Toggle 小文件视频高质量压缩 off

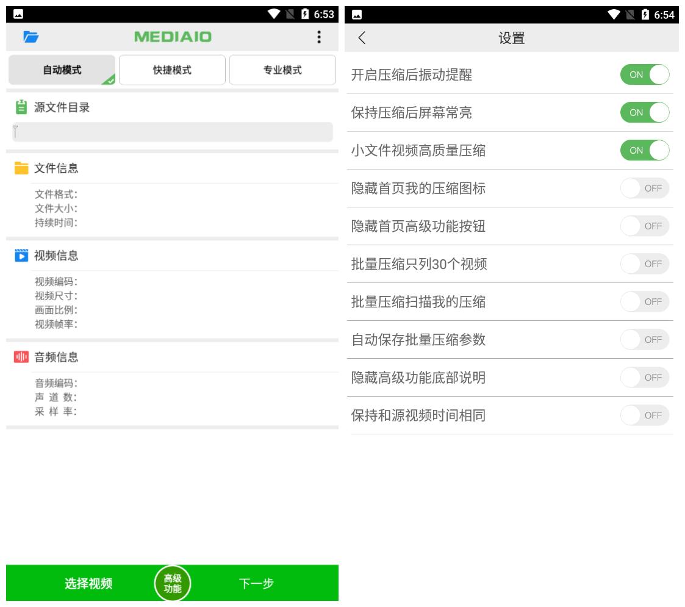click(x=645, y=151)
